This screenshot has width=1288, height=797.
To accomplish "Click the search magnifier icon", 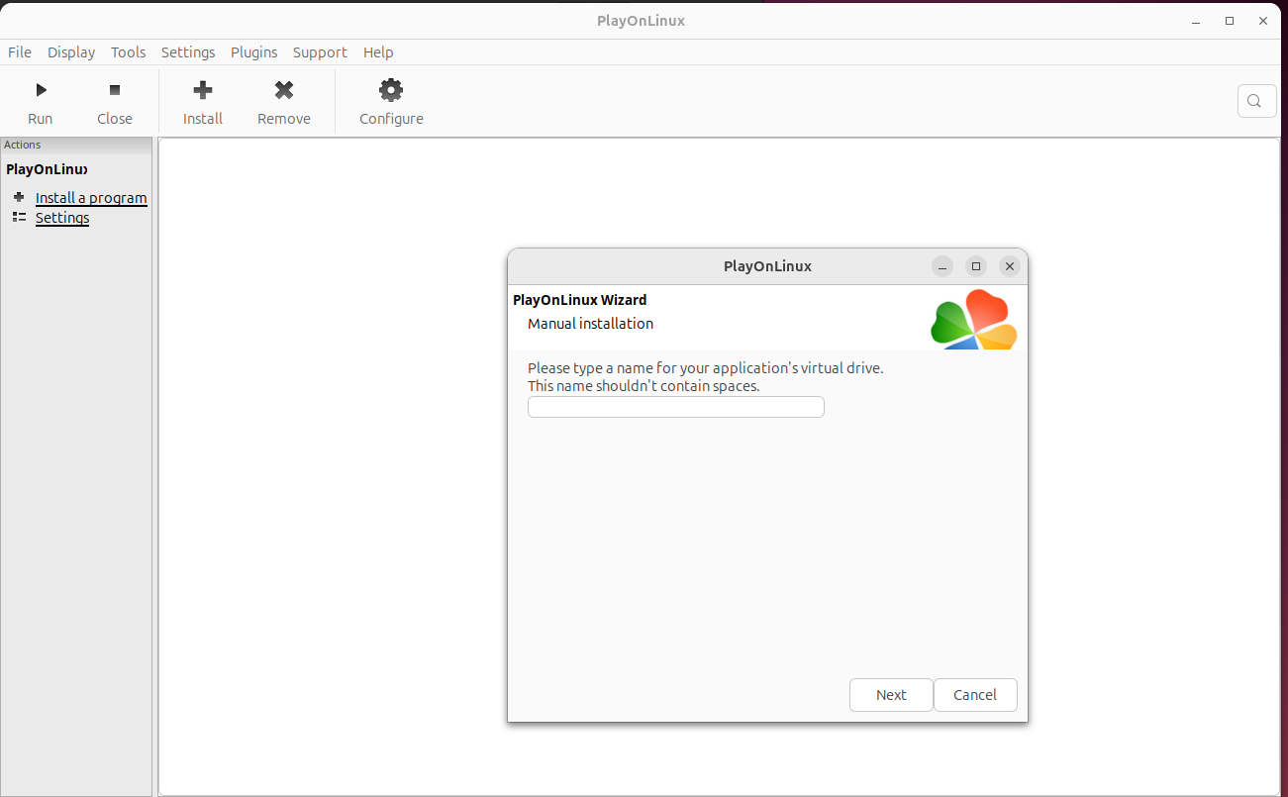I will click(1255, 101).
